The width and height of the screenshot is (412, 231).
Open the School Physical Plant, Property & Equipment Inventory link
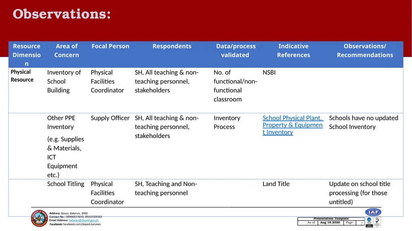(x=293, y=125)
